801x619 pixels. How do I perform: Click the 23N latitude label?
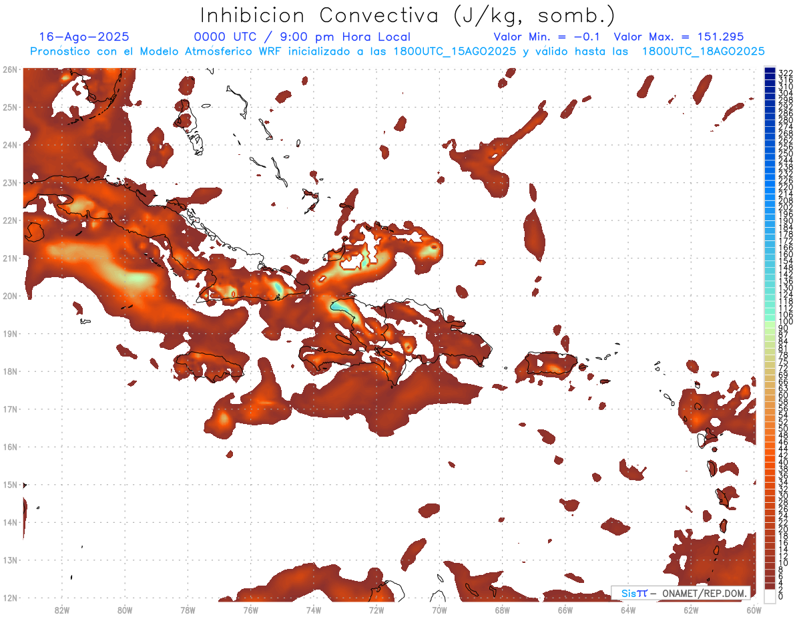(x=9, y=182)
